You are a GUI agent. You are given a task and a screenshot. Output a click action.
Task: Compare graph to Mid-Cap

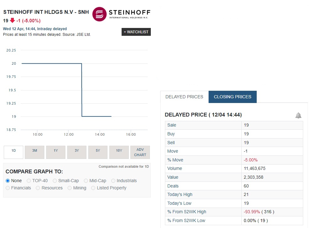pyautogui.click(x=86, y=181)
